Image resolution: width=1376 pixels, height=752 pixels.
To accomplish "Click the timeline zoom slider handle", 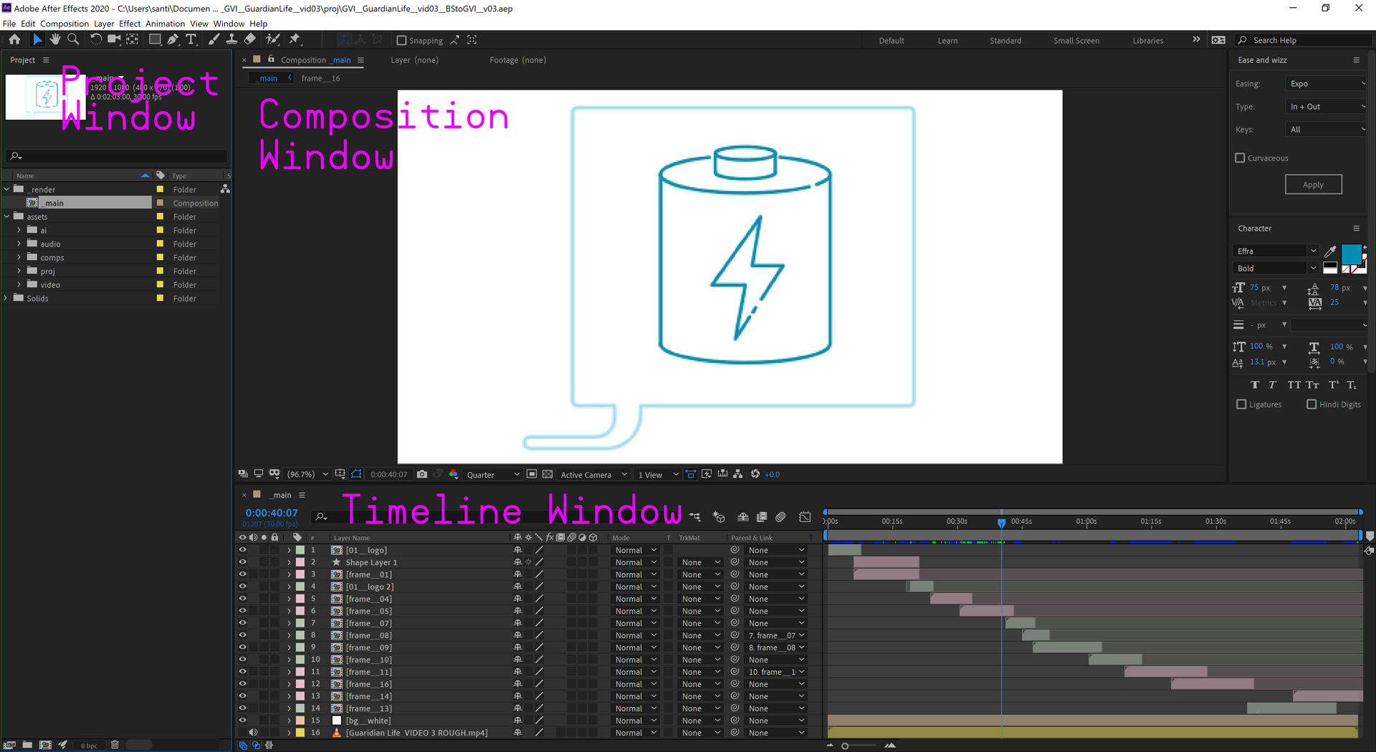I will tap(845, 746).
